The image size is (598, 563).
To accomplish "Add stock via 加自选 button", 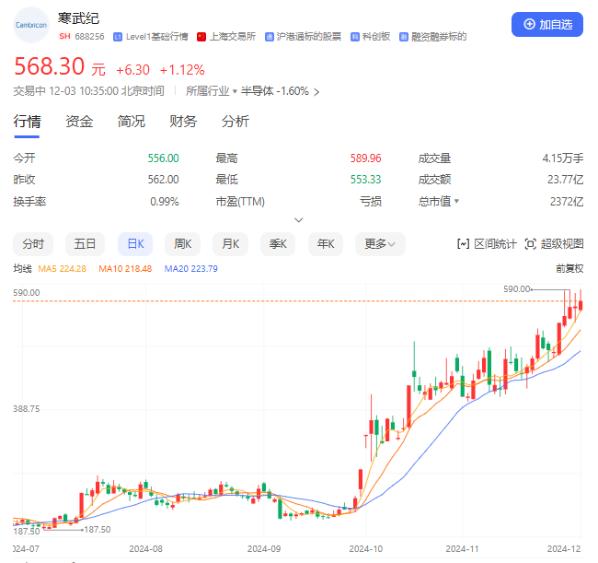I will pos(546,25).
